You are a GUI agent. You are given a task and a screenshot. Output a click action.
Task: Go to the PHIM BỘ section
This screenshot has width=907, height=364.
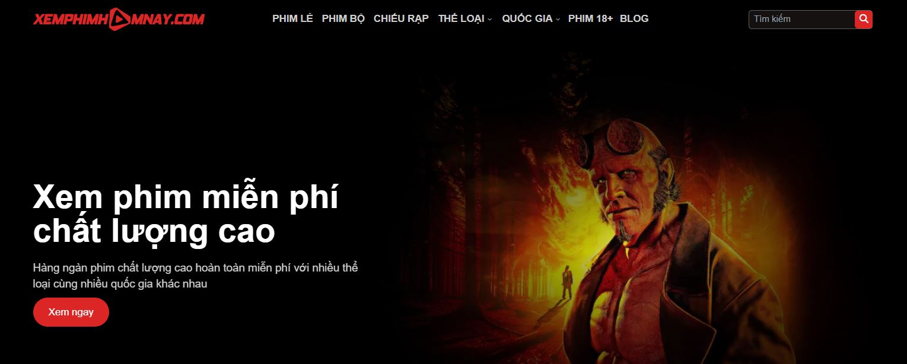pyautogui.click(x=343, y=18)
